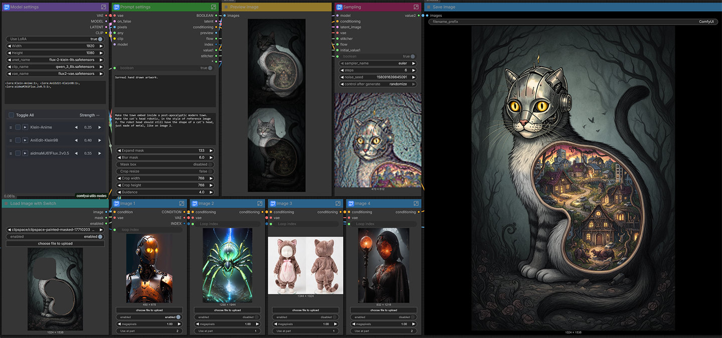
Task: Open the sampler_name dropdown
Action: pyautogui.click(x=378, y=64)
